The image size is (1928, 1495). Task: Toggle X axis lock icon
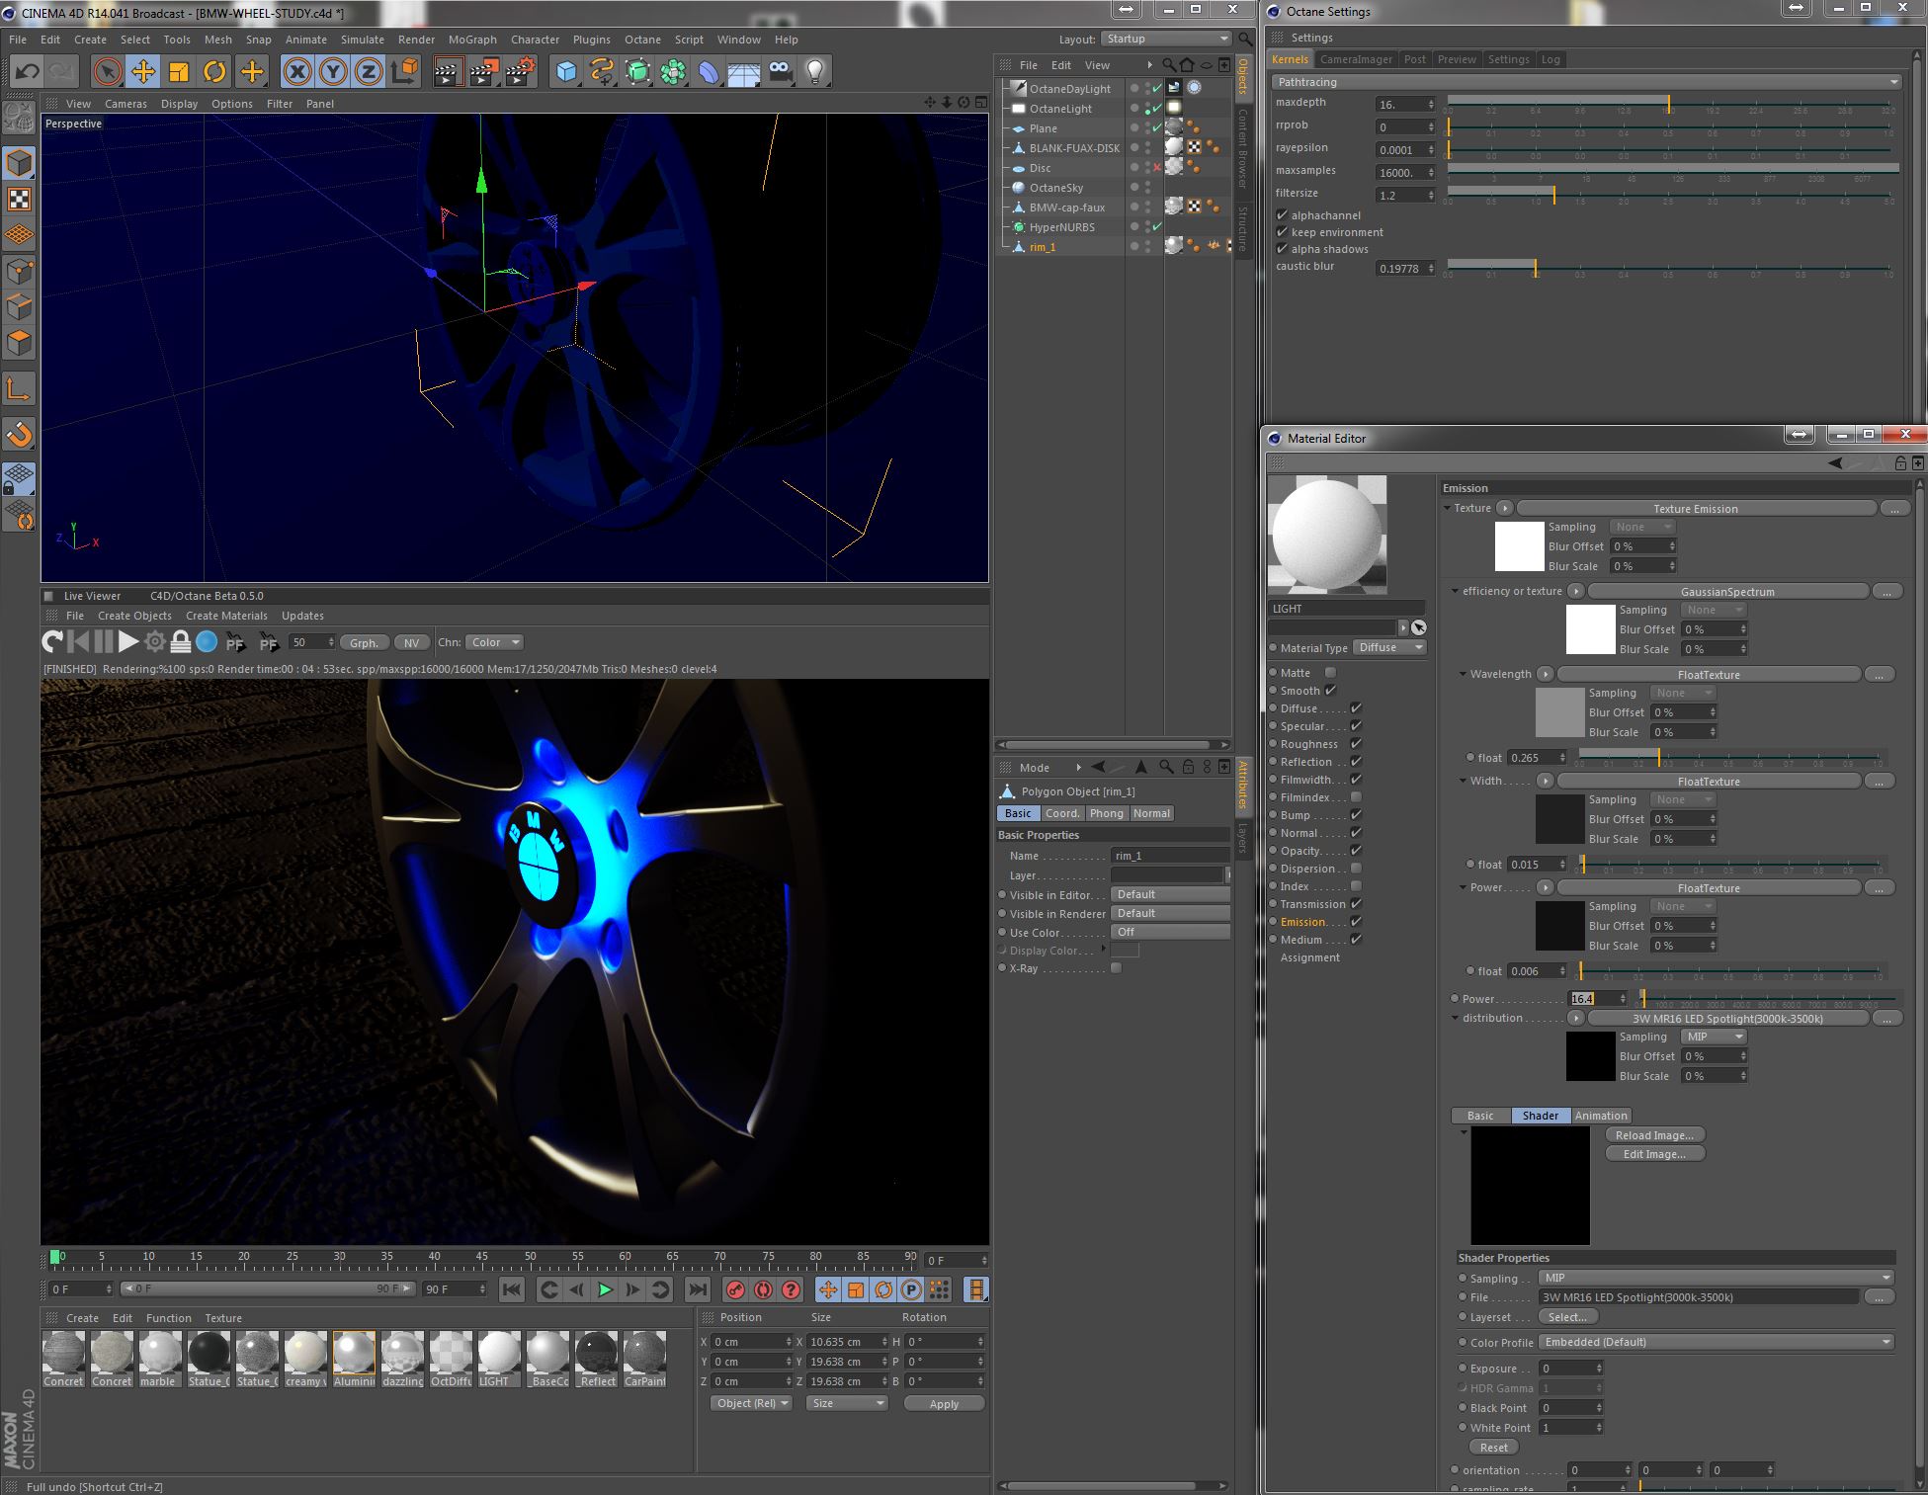click(297, 71)
